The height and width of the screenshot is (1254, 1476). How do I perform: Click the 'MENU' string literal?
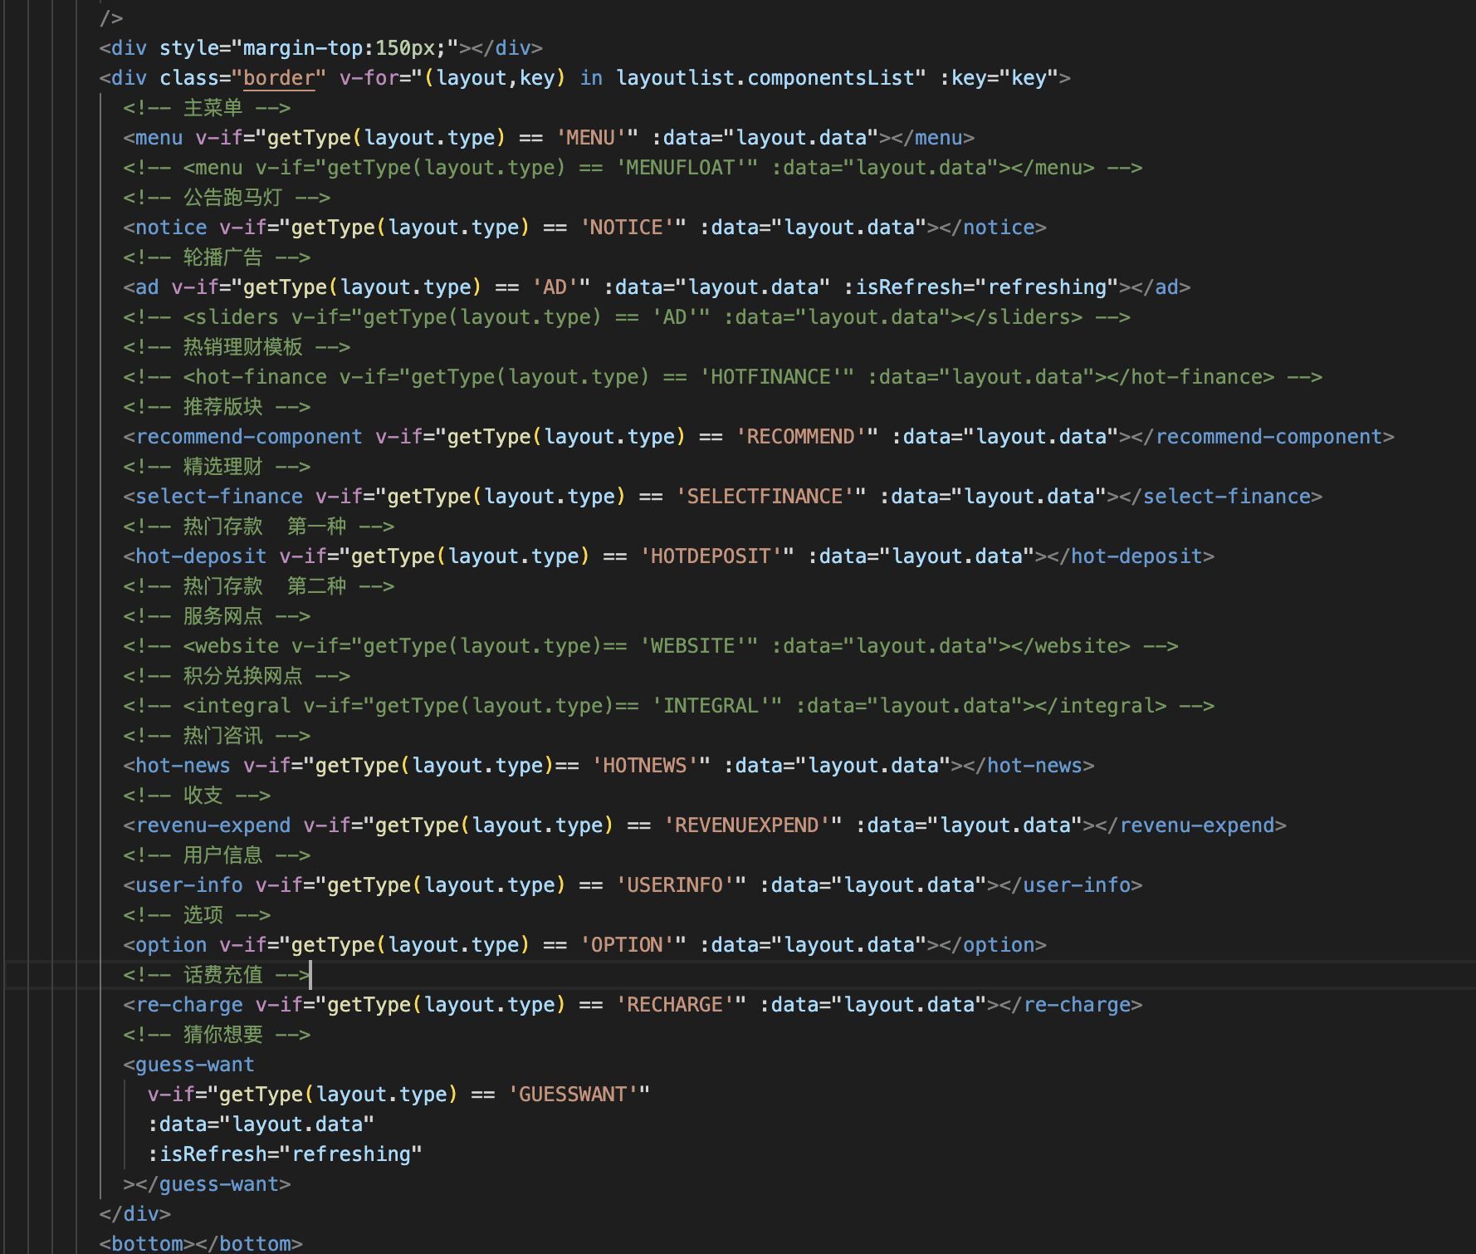pyautogui.click(x=591, y=138)
